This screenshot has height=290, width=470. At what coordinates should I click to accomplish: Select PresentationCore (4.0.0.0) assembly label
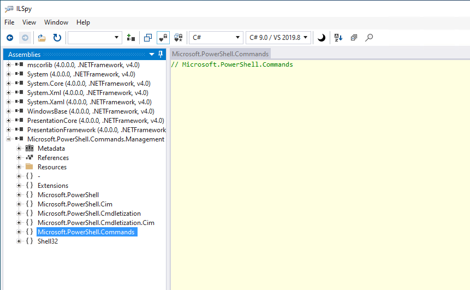96,121
